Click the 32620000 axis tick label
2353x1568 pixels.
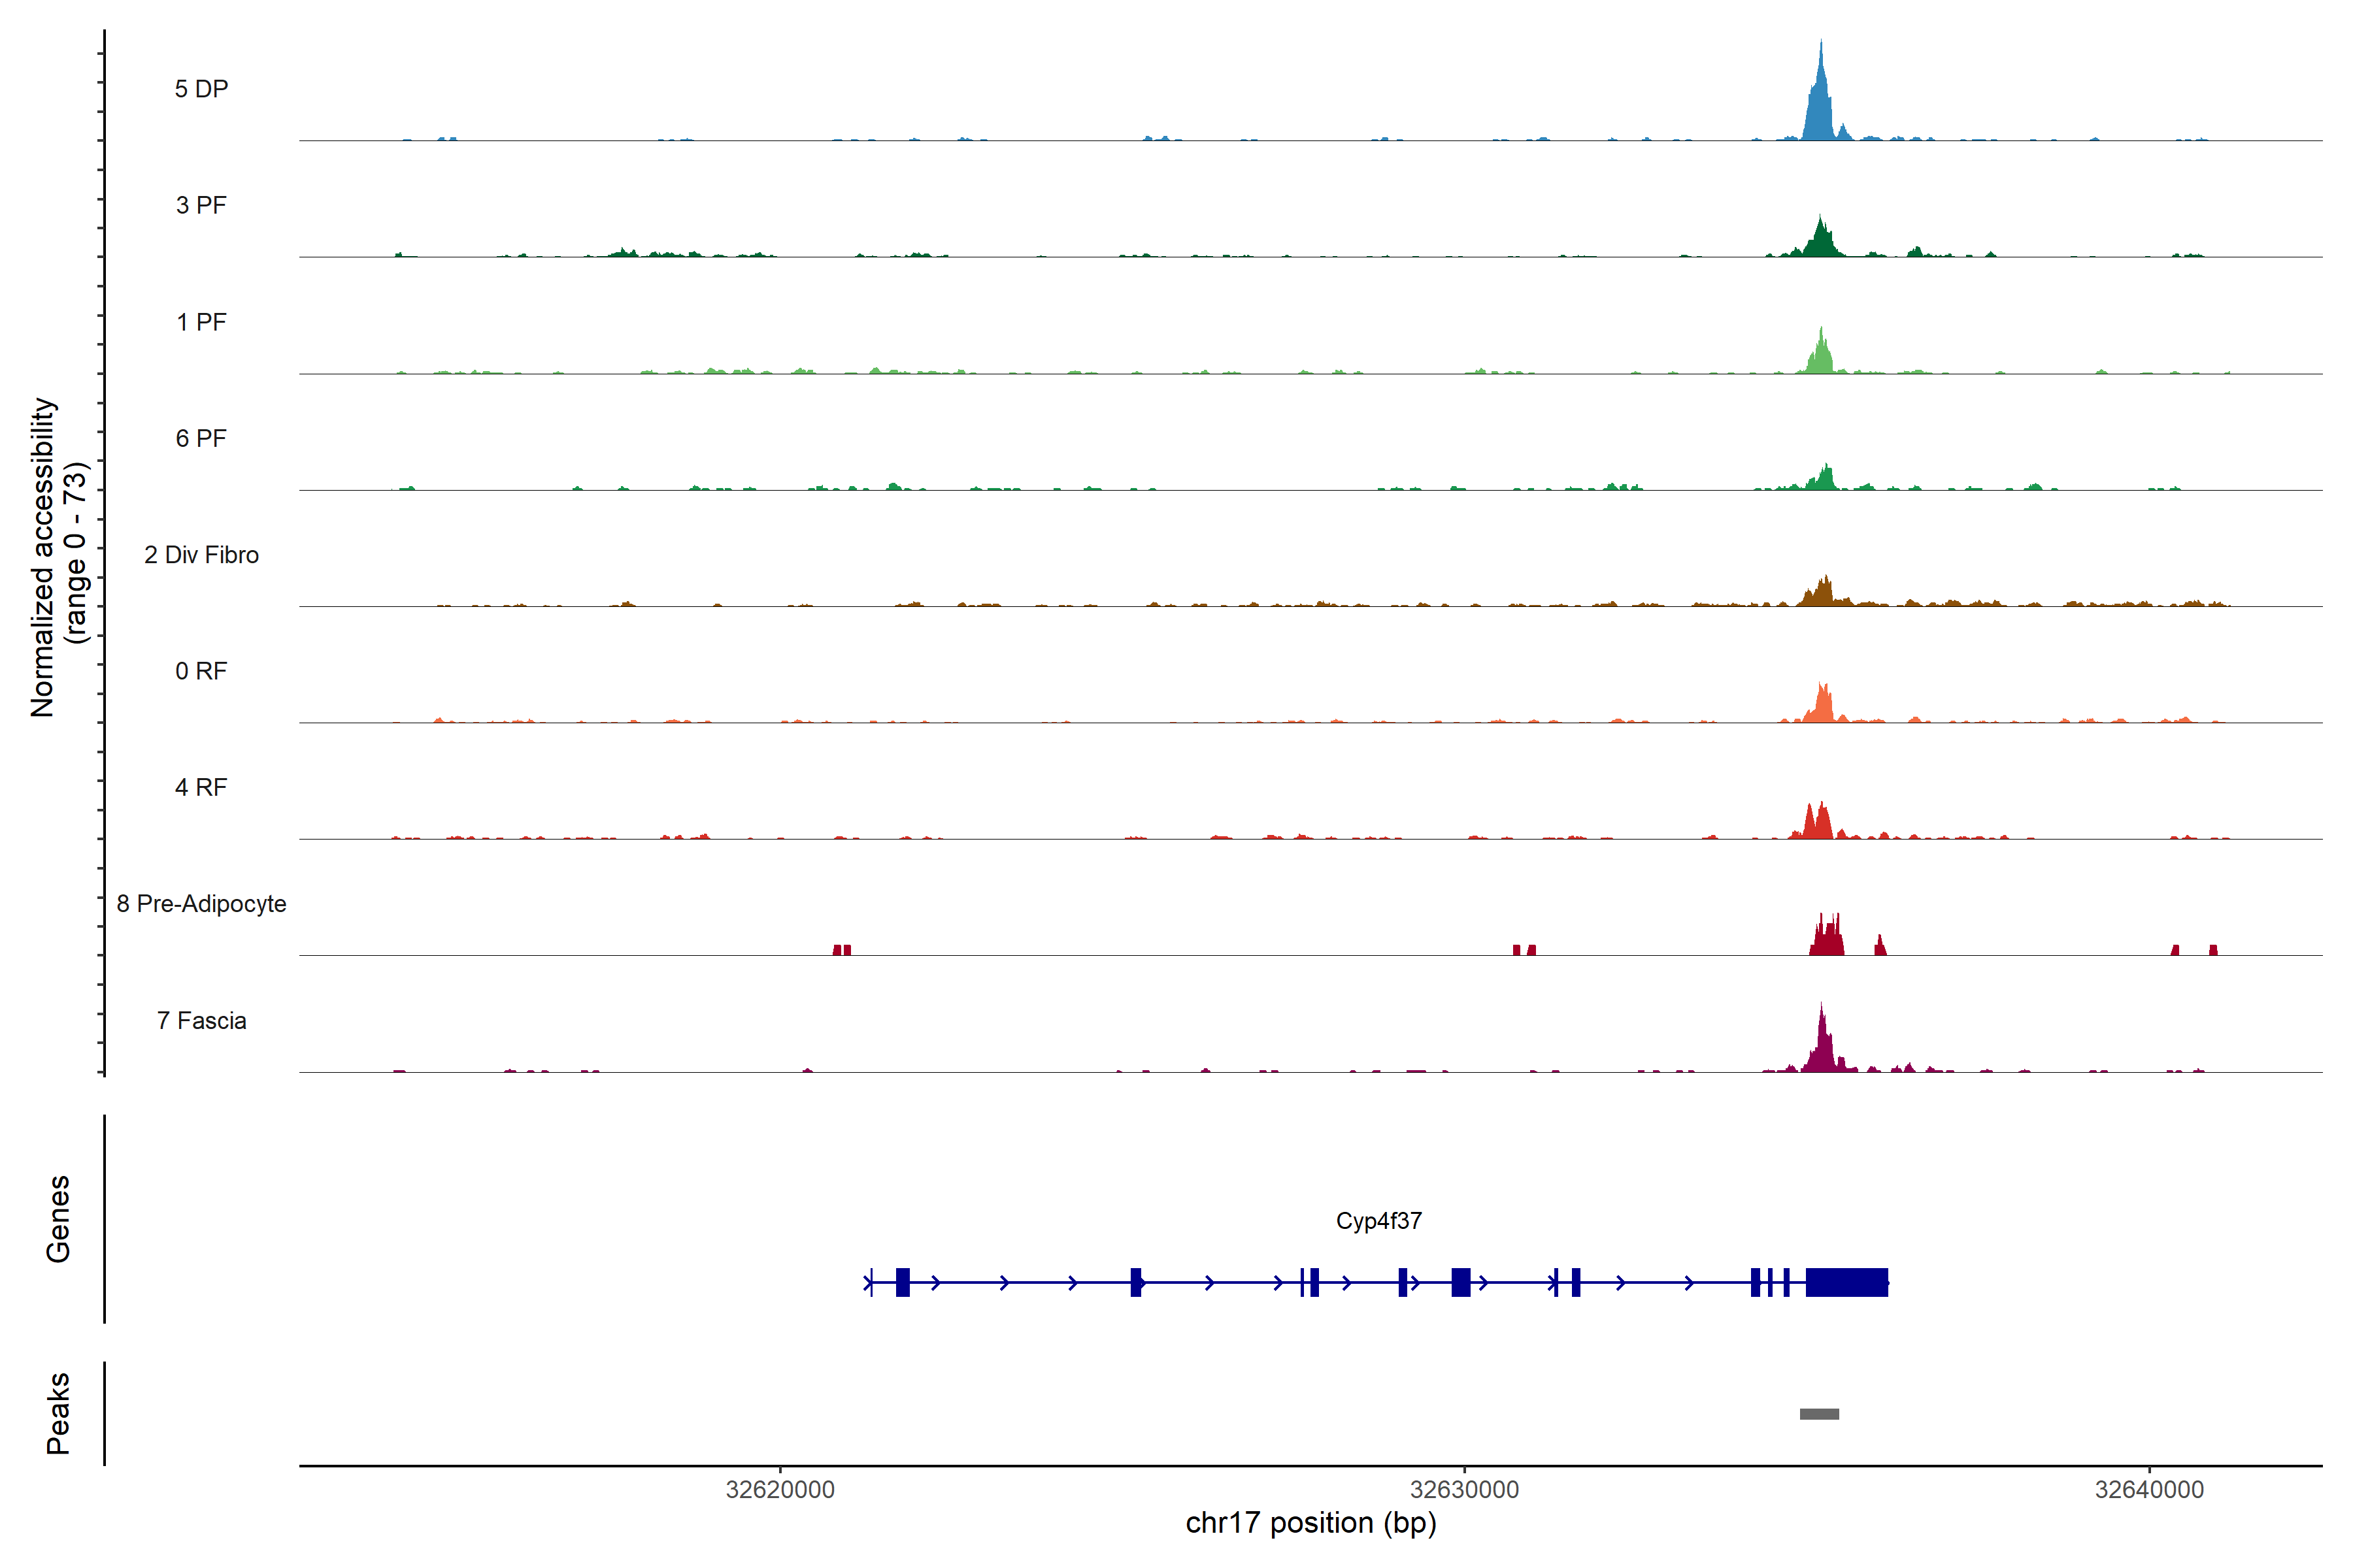779,1490
